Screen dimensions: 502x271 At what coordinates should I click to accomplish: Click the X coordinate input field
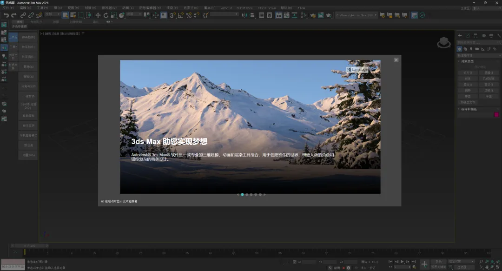coord(309,262)
